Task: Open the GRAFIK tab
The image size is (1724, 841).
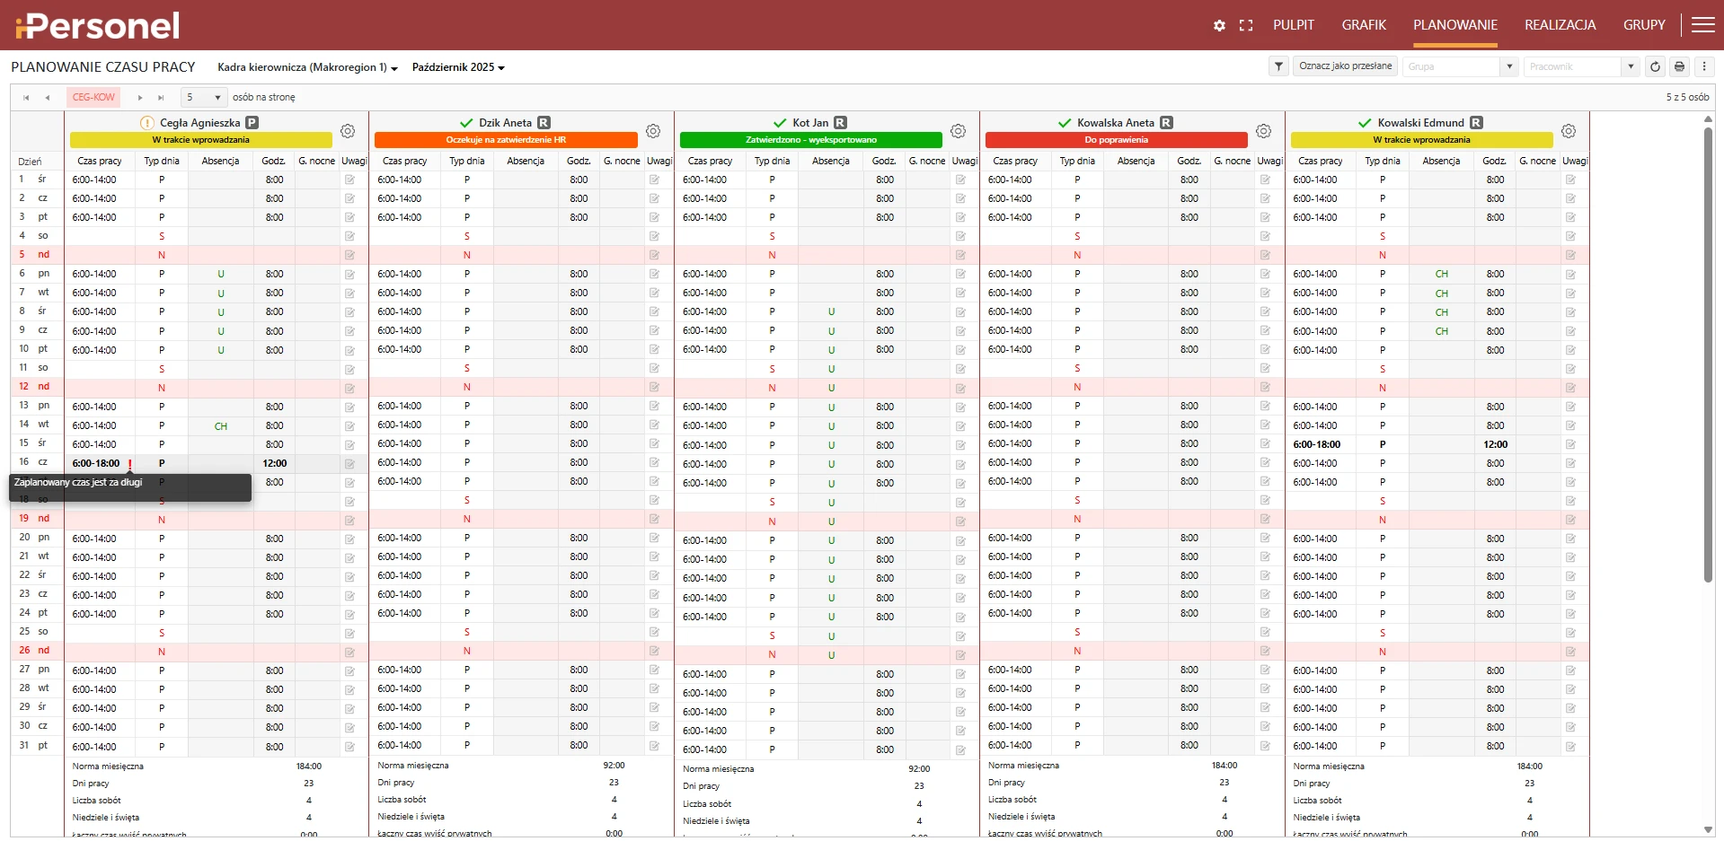Action: [x=1364, y=25]
